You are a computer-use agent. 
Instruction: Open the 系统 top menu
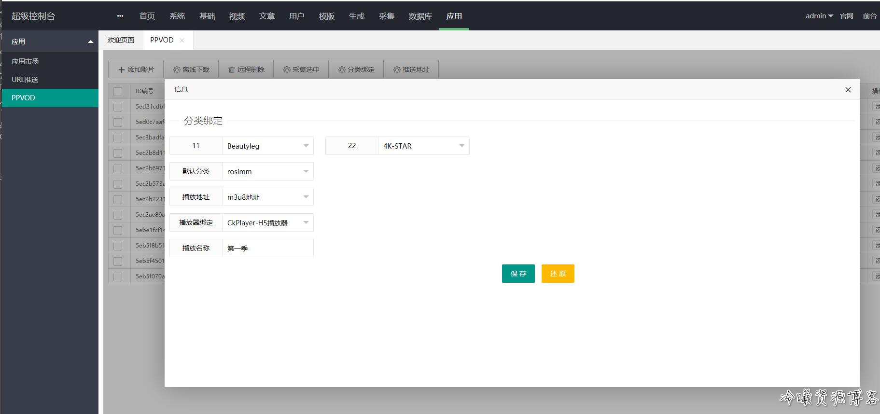pos(177,16)
